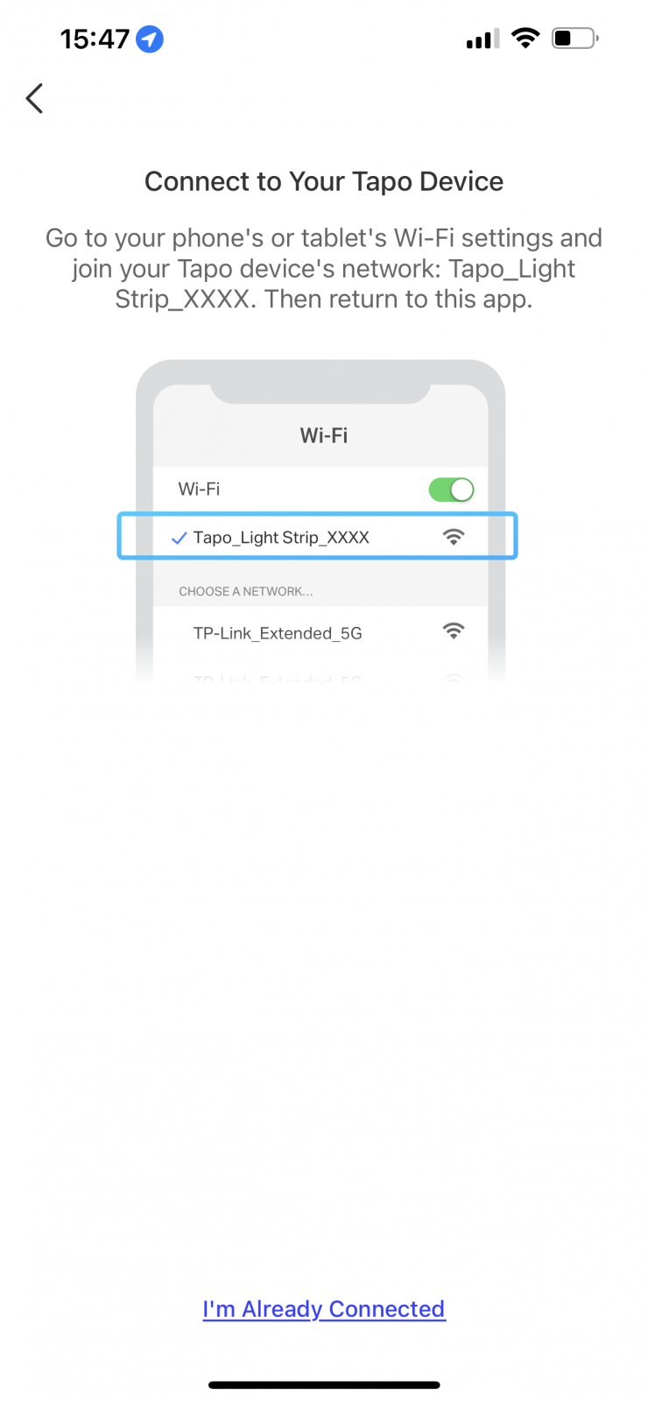The height and width of the screenshot is (1401, 648).
Task: Tap the instruction paragraph about Wi-Fi settings
Action: click(x=324, y=268)
